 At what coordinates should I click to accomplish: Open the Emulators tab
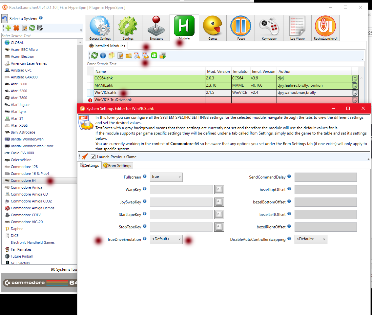[x=156, y=28]
